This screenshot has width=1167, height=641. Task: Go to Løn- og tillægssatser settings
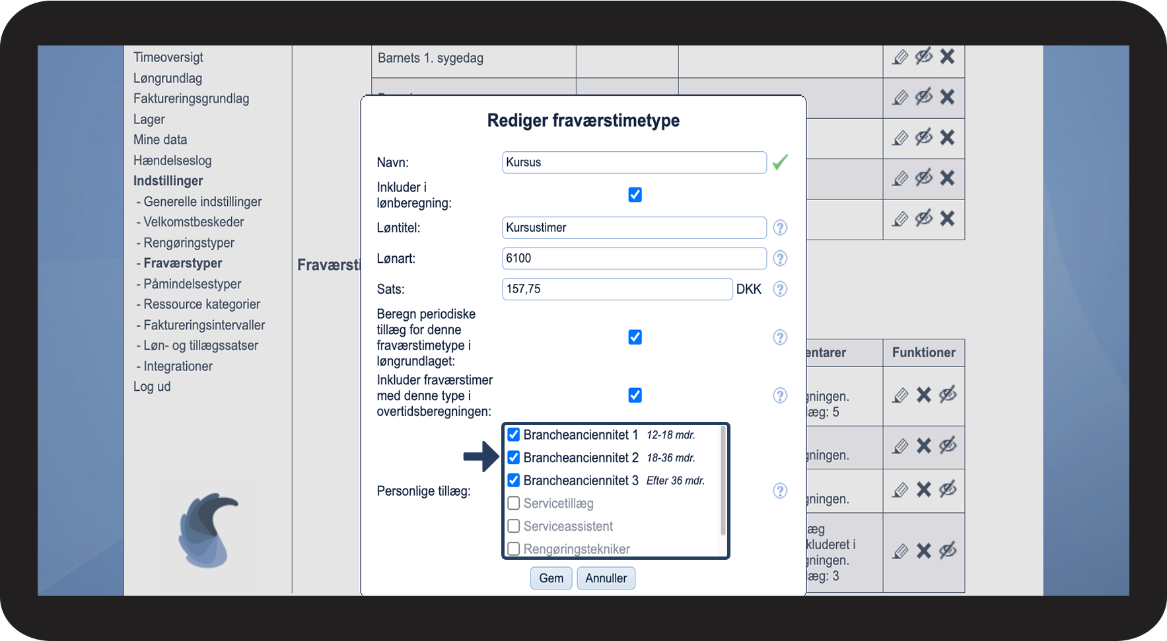tap(200, 346)
